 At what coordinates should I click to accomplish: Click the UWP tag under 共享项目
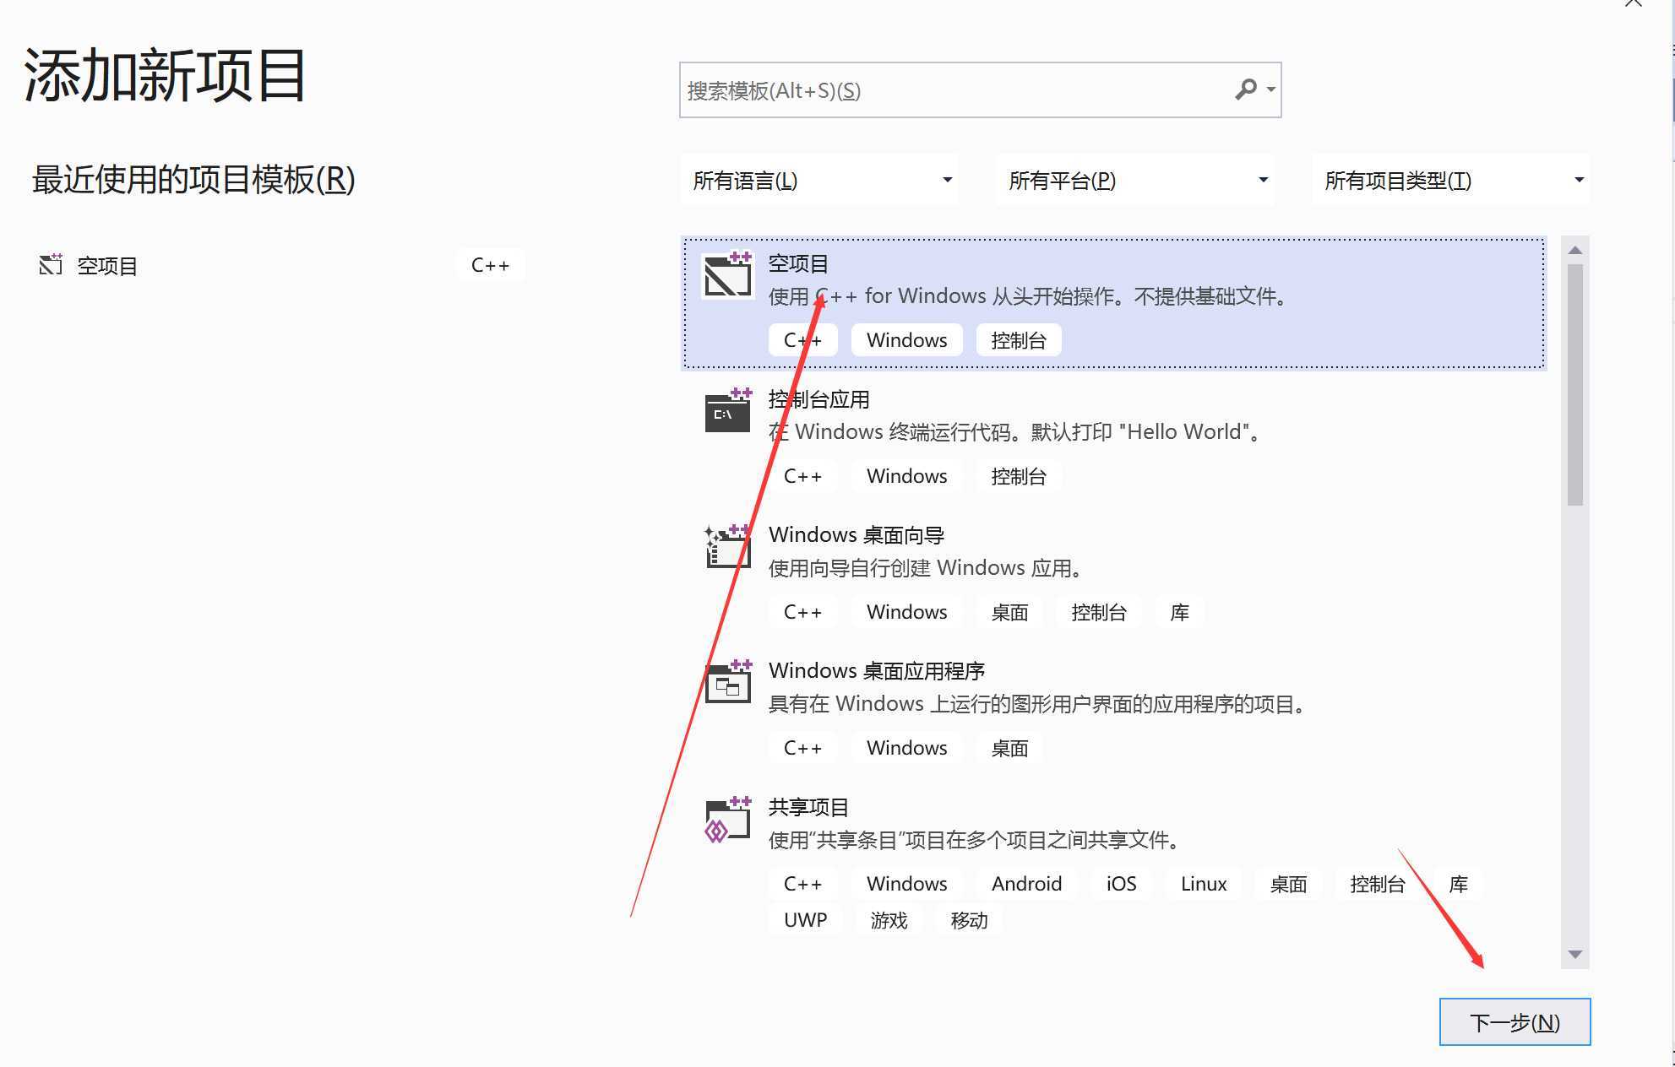click(x=803, y=920)
